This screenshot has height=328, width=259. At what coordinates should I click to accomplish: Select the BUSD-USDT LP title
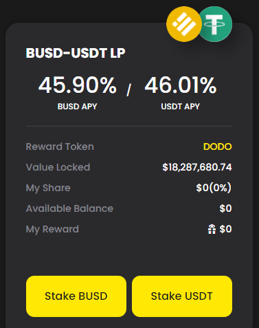coord(76,53)
